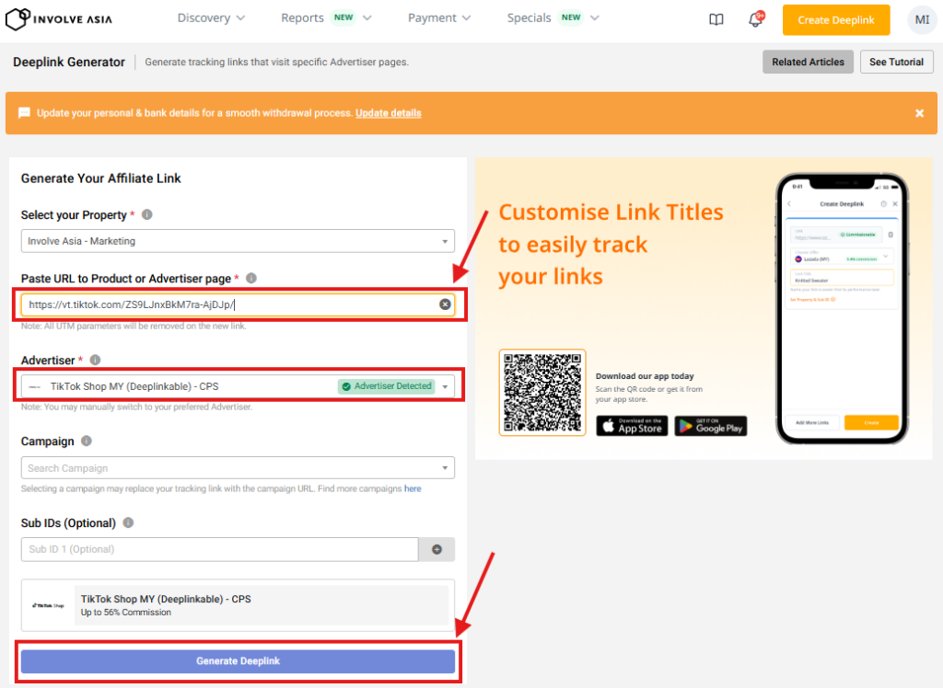Open the notifications bell icon
Viewport: 943px width, 688px height.
(755, 19)
